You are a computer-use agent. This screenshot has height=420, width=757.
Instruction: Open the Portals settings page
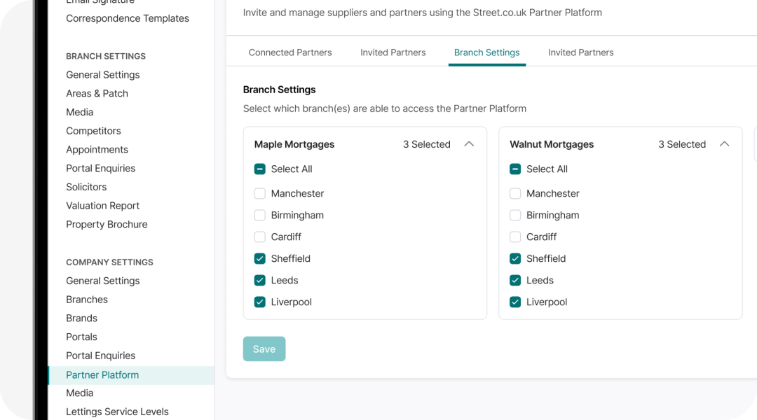point(81,337)
